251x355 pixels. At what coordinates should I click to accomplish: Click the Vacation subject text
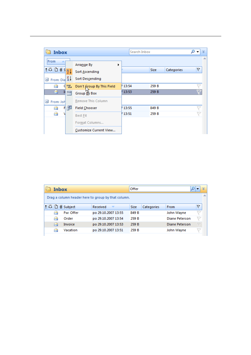tap(70, 230)
